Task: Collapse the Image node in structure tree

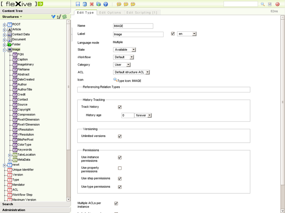Action: point(5,50)
